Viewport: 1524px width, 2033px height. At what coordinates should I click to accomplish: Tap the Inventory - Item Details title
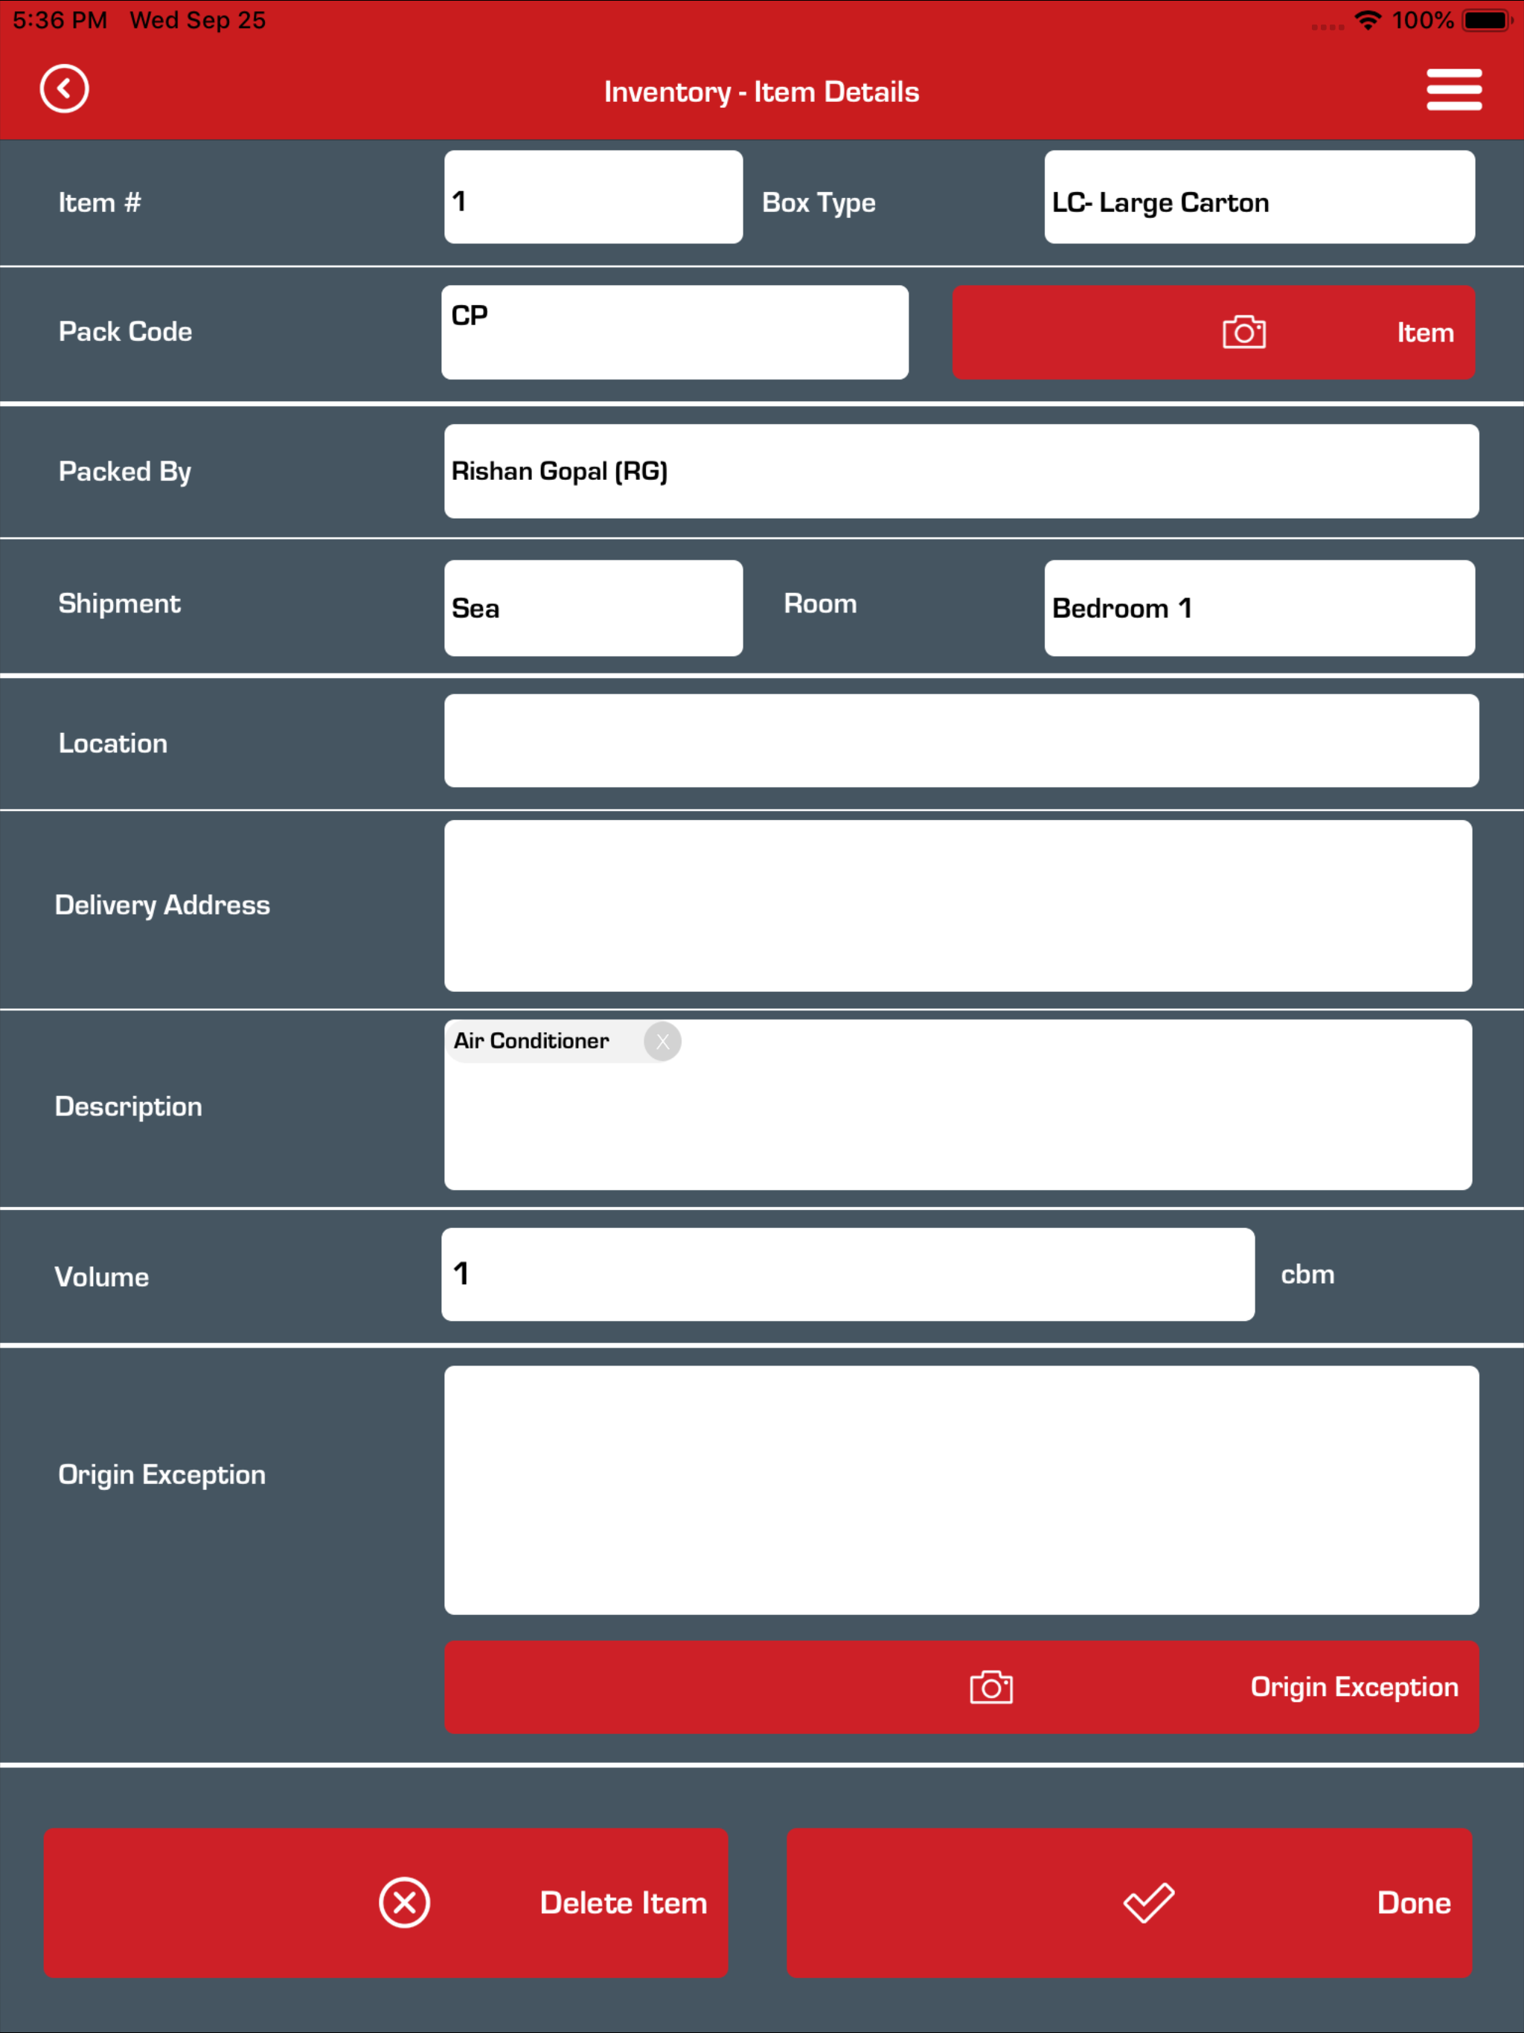click(x=762, y=92)
